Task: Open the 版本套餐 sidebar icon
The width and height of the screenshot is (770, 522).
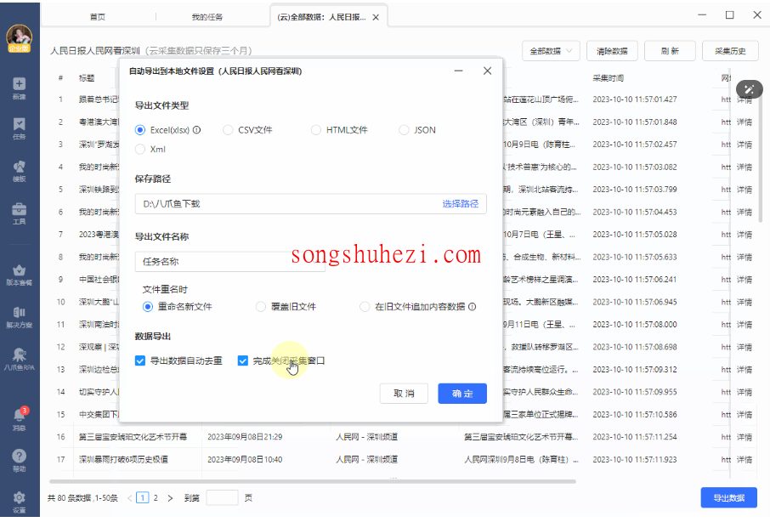Action: pyautogui.click(x=20, y=275)
